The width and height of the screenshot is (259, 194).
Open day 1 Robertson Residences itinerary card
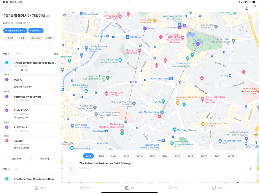tap(35, 66)
